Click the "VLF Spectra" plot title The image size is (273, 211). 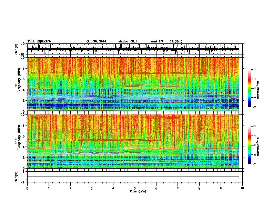39,41
